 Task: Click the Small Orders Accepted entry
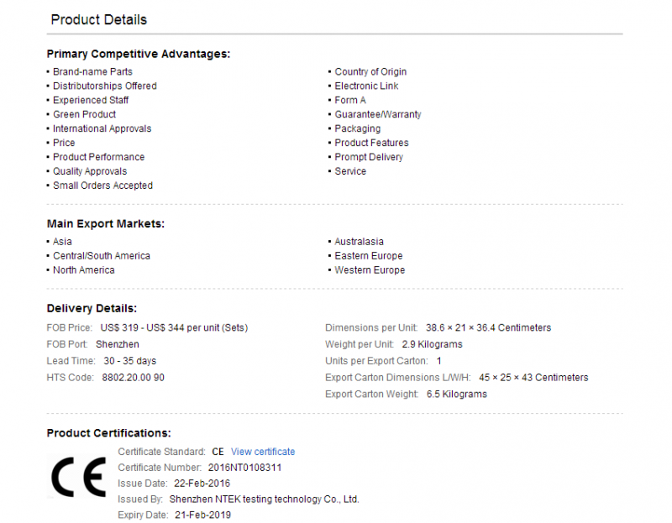pyautogui.click(x=102, y=186)
